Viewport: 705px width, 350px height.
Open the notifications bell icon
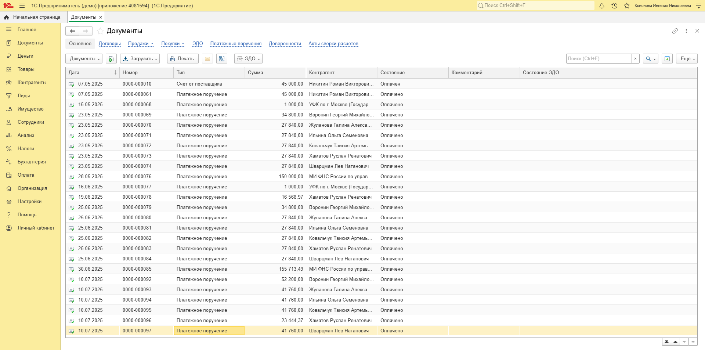click(x=602, y=6)
